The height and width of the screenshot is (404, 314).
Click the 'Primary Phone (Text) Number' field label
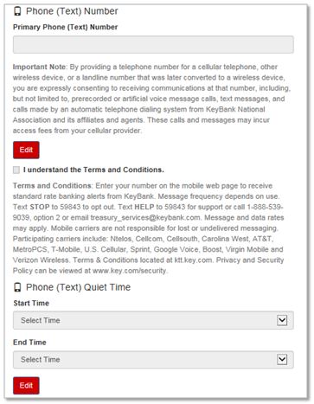click(65, 27)
